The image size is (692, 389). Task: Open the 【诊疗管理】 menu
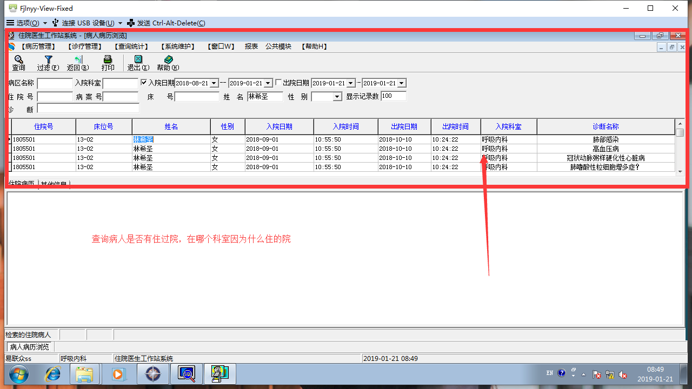point(85,46)
